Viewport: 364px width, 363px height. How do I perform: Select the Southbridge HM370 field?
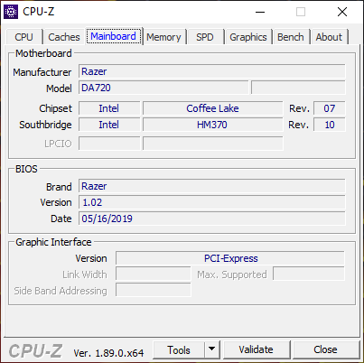click(x=212, y=125)
